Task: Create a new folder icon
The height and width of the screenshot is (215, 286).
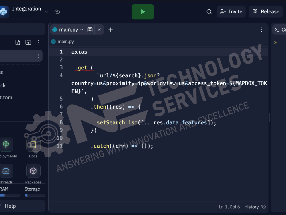Action: point(28,42)
